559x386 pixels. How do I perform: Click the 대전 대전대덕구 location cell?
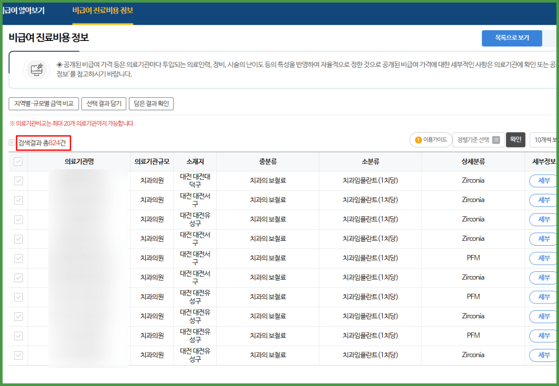[195, 181]
